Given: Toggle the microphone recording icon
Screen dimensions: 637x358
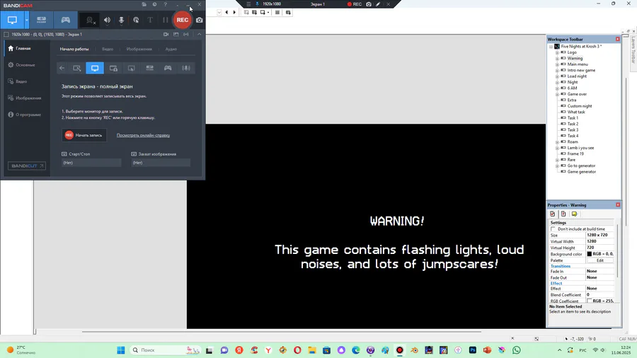Looking at the screenshot, I should 121,20.
